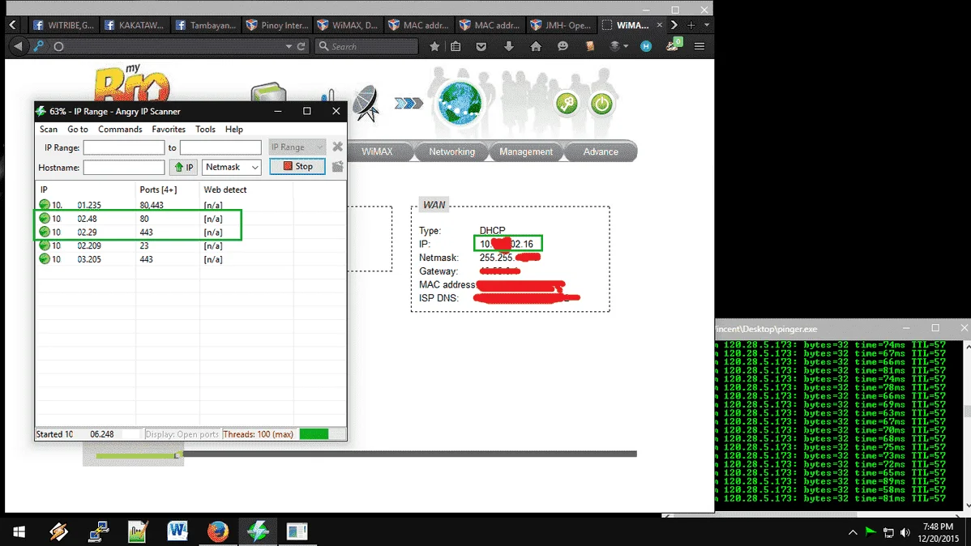This screenshot has height=546, width=971.
Task: Click the blue H extension icon
Action: coord(646,46)
